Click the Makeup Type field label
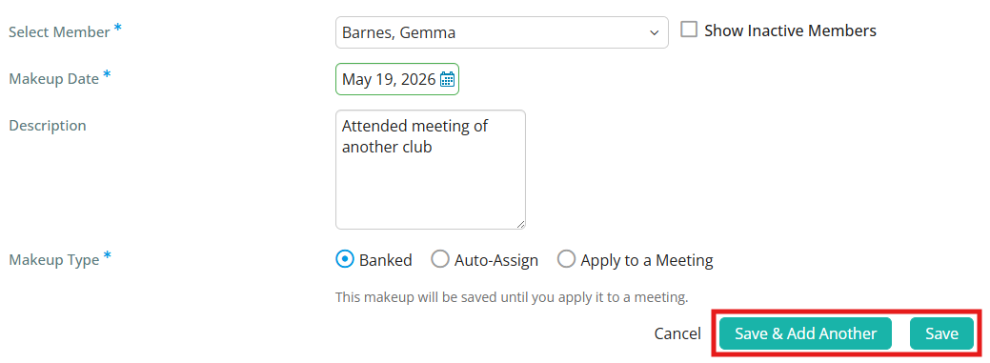 point(53,259)
